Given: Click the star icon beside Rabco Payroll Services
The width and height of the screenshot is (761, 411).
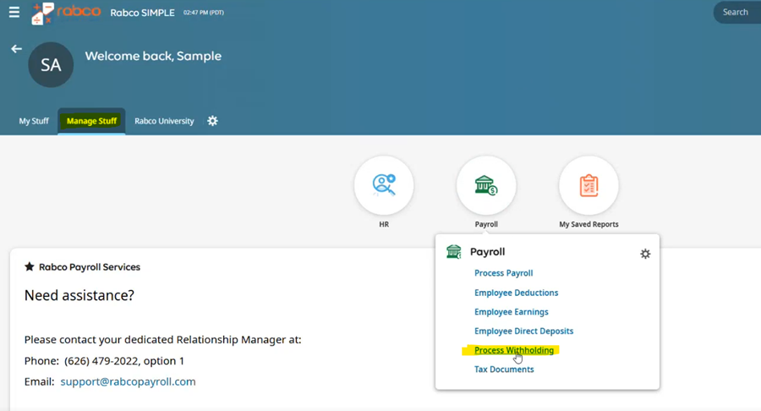Looking at the screenshot, I should tap(30, 266).
